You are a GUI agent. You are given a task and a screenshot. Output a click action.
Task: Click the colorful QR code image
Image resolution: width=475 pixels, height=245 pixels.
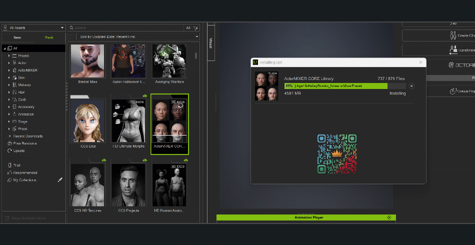point(337,154)
